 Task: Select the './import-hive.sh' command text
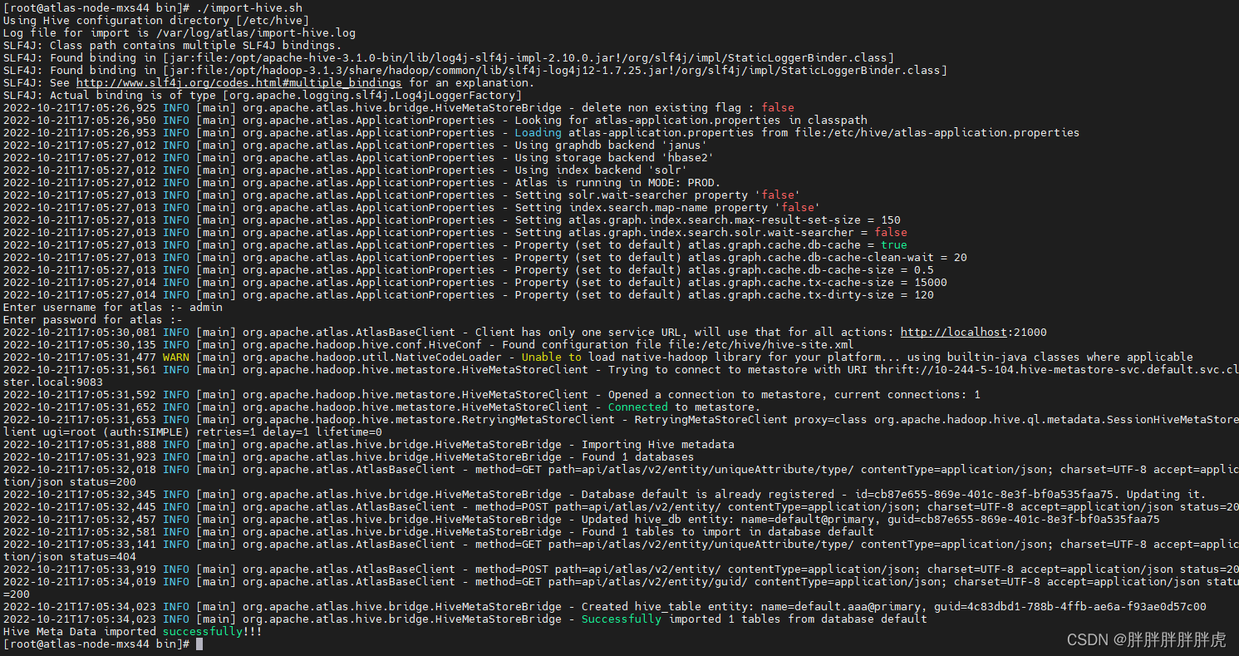(x=249, y=8)
